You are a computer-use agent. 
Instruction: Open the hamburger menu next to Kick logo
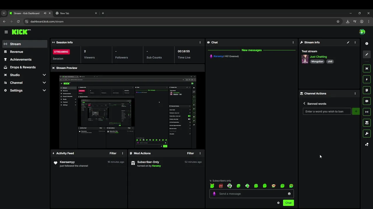point(6,32)
